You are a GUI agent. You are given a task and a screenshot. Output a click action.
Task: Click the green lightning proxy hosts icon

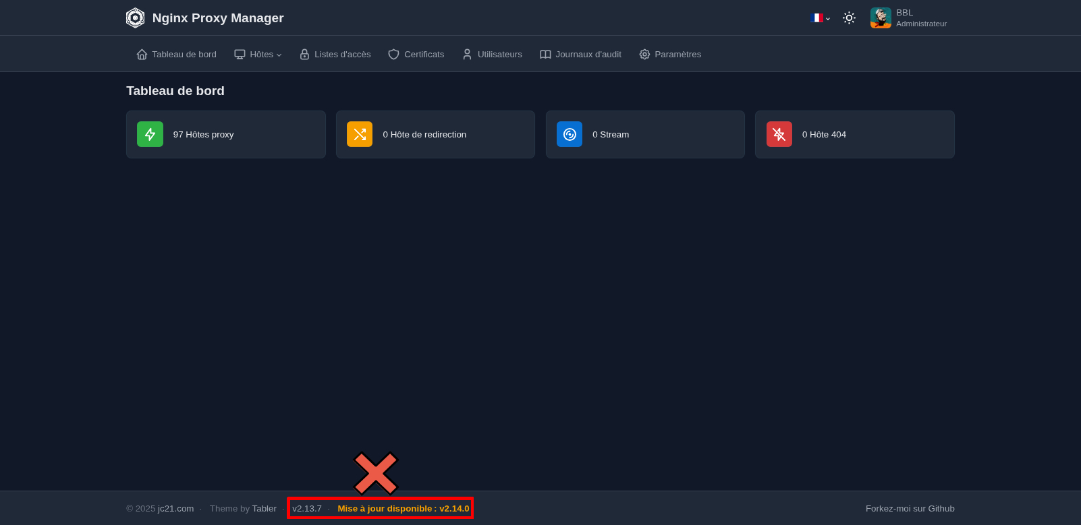150,134
